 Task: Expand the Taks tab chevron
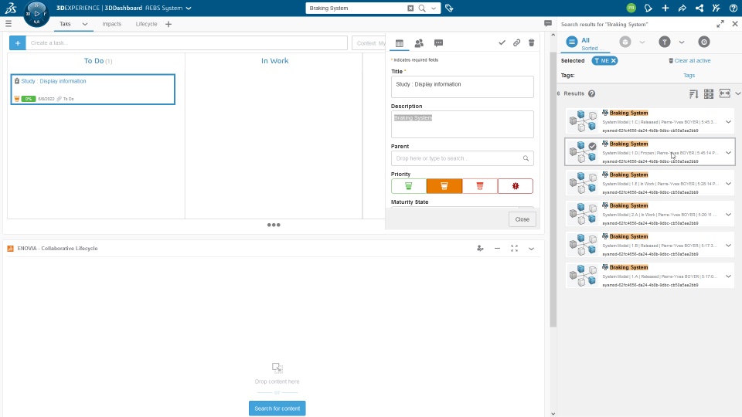coord(85,24)
